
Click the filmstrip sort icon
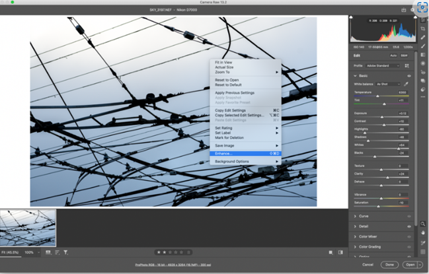[x=57, y=252]
